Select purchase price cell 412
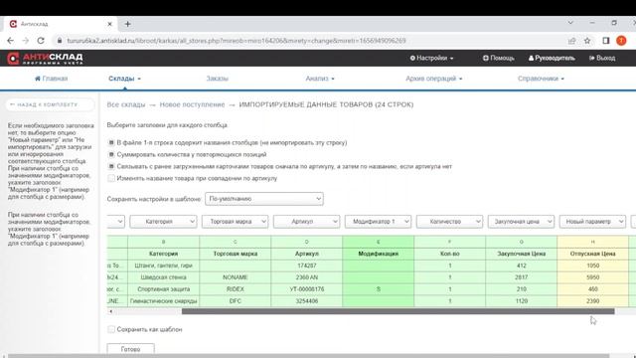Image resolution: width=636 pixels, height=358 pixels. (x=521, y=266)
